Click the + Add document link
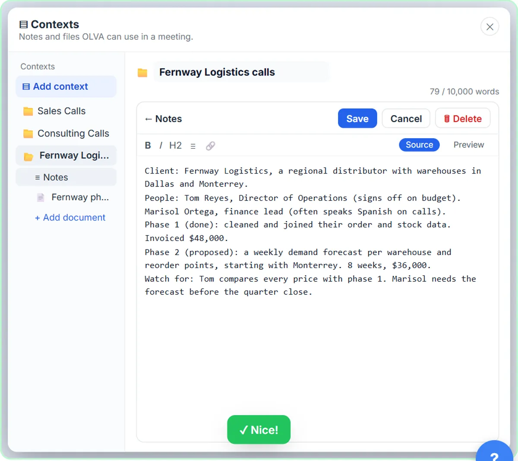 point(70,218)
